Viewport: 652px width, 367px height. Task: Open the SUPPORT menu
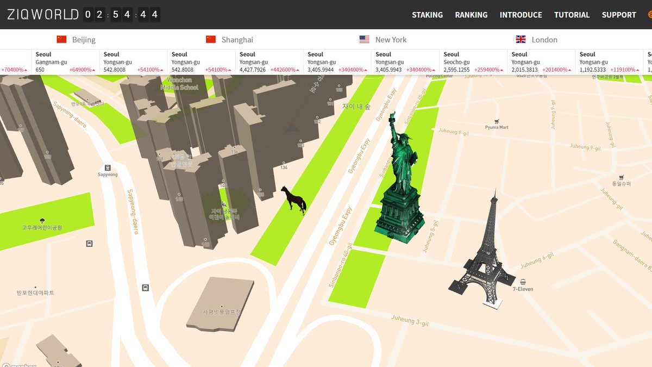(619, 15)
